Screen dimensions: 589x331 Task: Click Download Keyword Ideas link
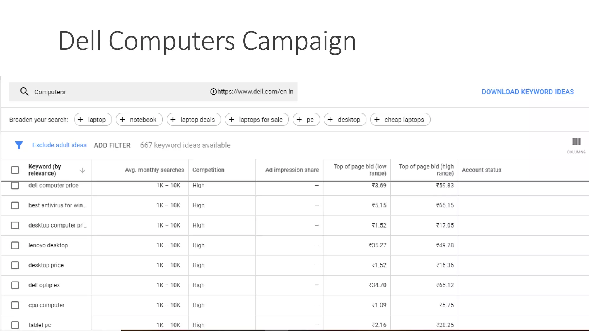click(527, 92)
